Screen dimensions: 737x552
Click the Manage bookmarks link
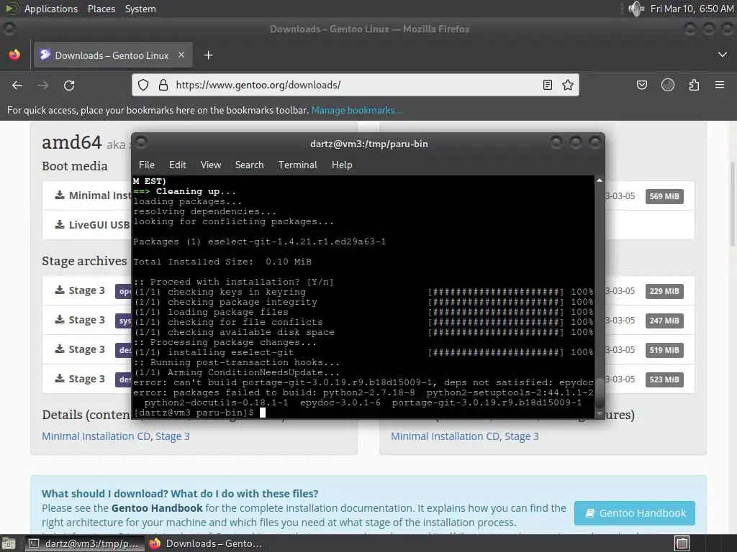point(357,110)
